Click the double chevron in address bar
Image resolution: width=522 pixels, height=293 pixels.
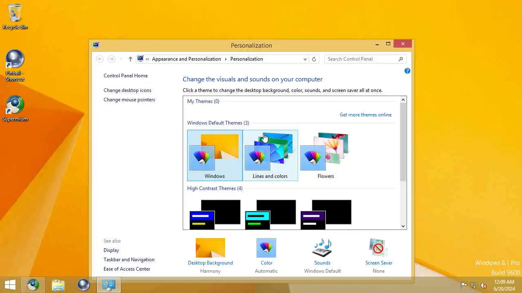tap(147, 59)
